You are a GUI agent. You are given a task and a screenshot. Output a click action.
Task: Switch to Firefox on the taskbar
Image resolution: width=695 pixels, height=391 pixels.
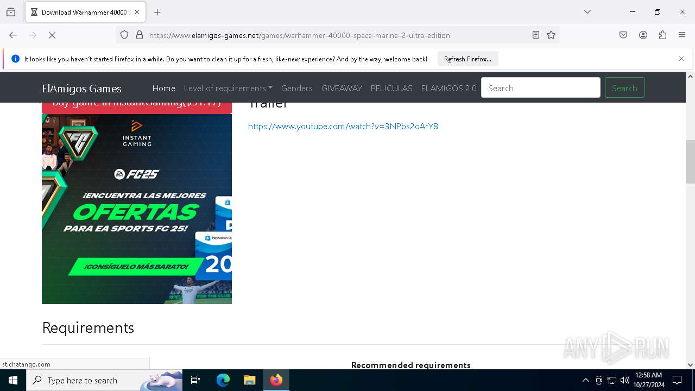coord(276,380)
